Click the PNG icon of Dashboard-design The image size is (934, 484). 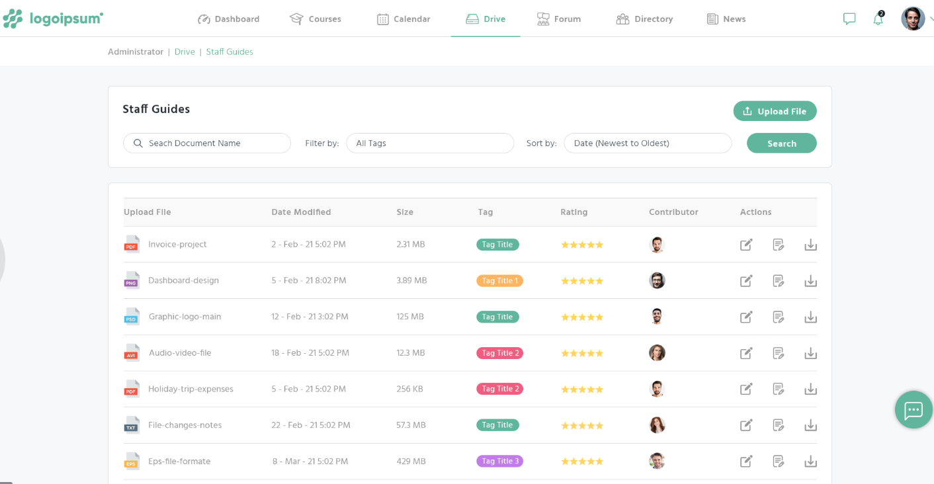(x=132, y=280)
